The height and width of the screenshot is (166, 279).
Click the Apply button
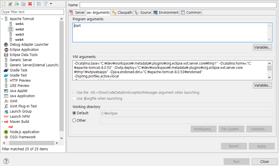tap(261, 146)
